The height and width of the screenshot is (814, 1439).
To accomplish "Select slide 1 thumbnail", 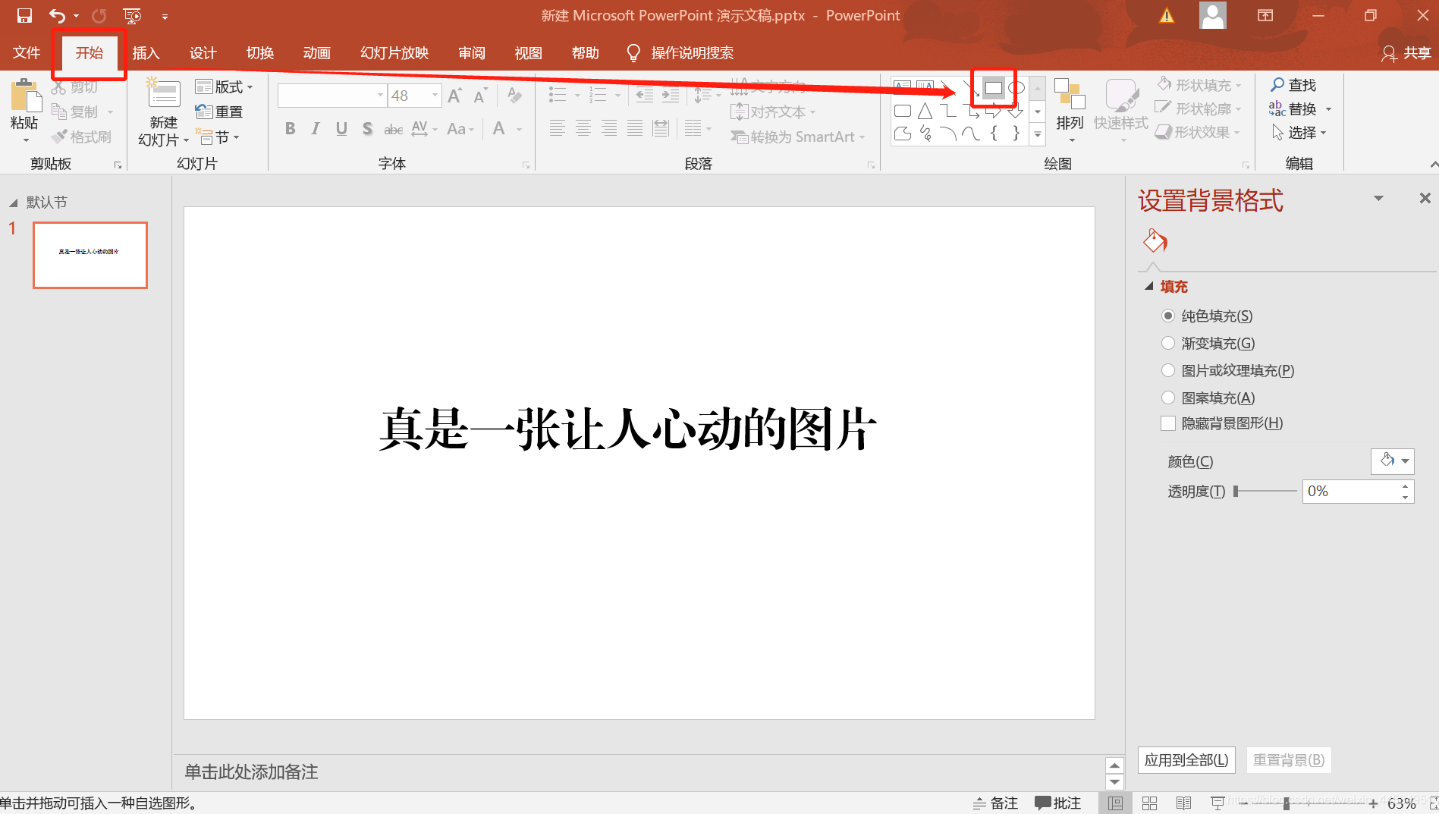I will pos(90,255).
